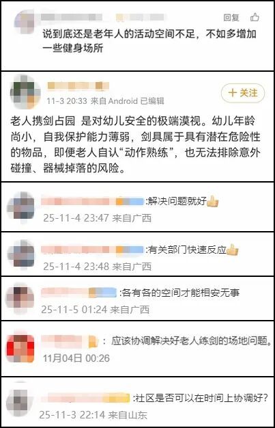This screenshot has width=275, height=428.
Task: Click thumbs-up emoji after 有关部门快速反应
Action: [x=233, y=250]
